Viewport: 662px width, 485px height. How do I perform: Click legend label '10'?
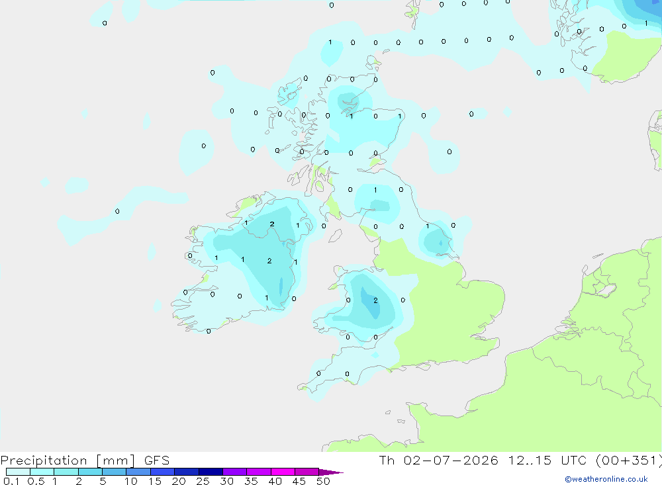(131, 481)
